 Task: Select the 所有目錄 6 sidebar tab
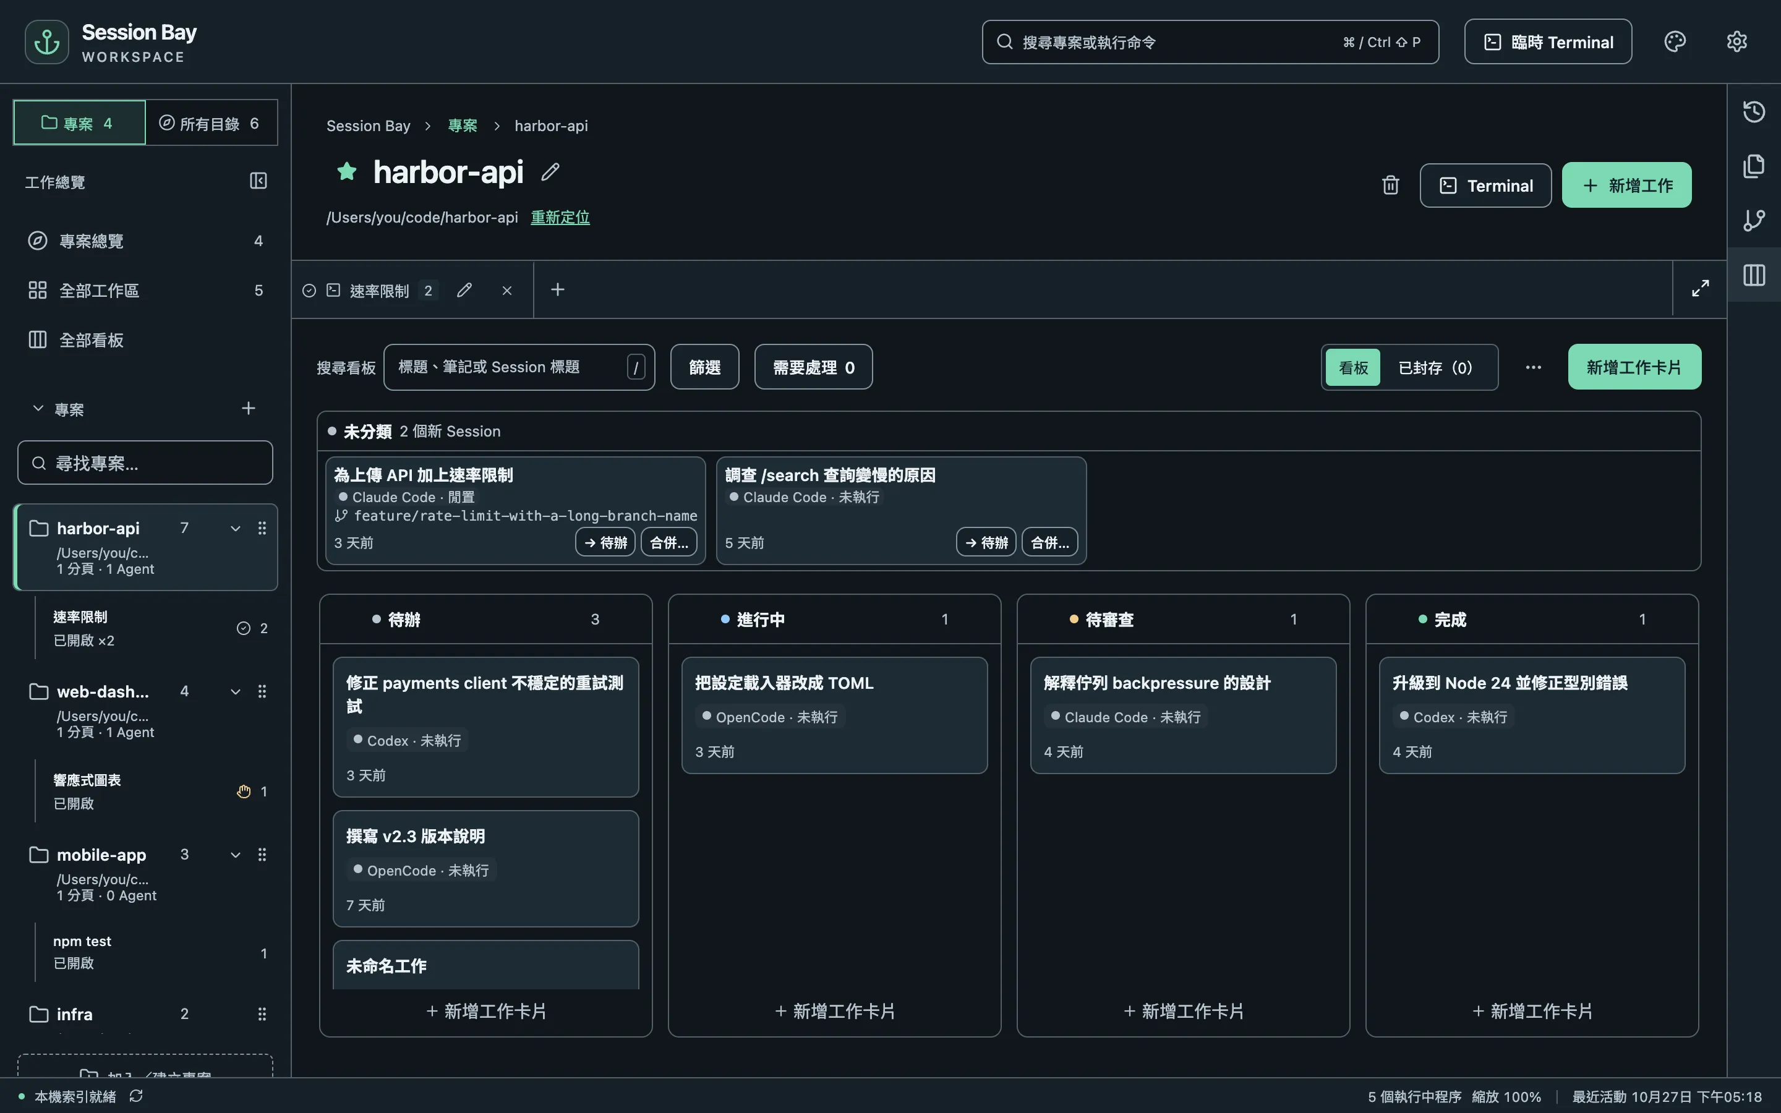tap(211, 123)
